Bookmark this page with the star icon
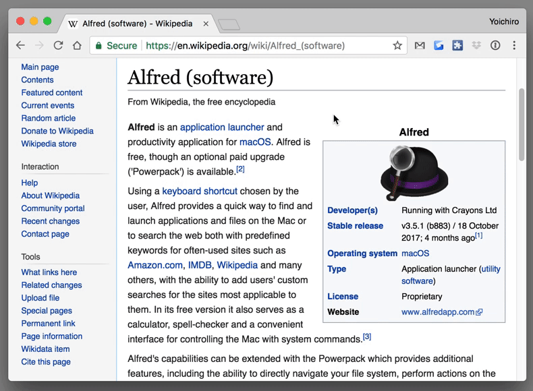The height and width of the screenshot is (391, 533). [397, 46]
